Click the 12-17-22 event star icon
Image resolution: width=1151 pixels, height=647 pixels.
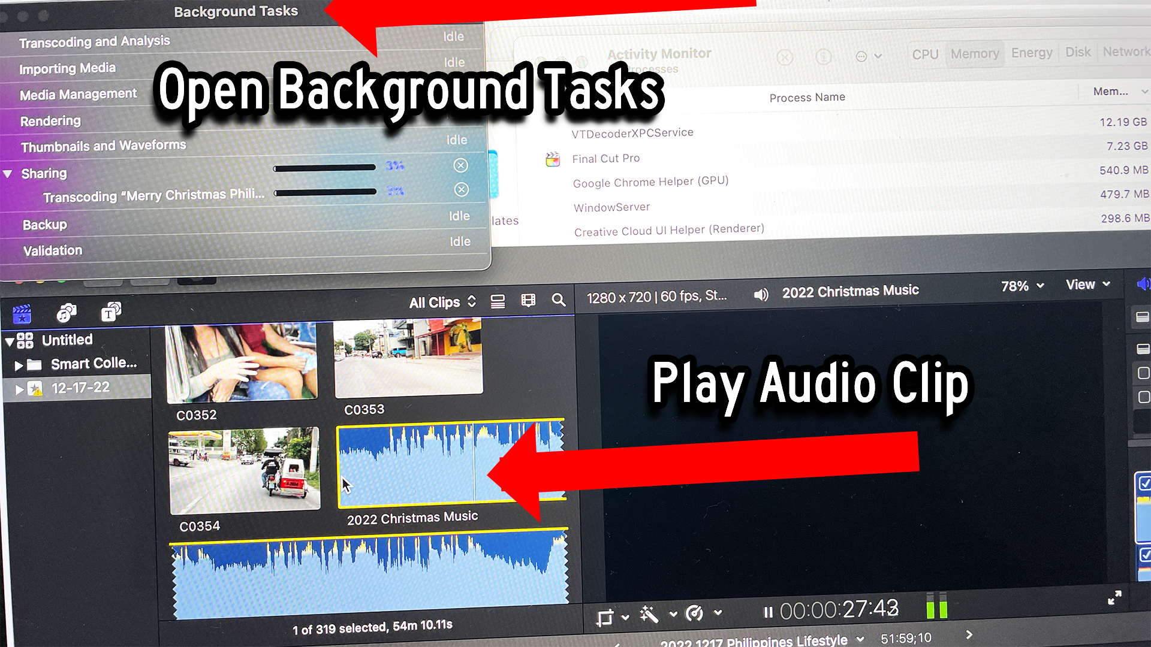click(35, 389)
